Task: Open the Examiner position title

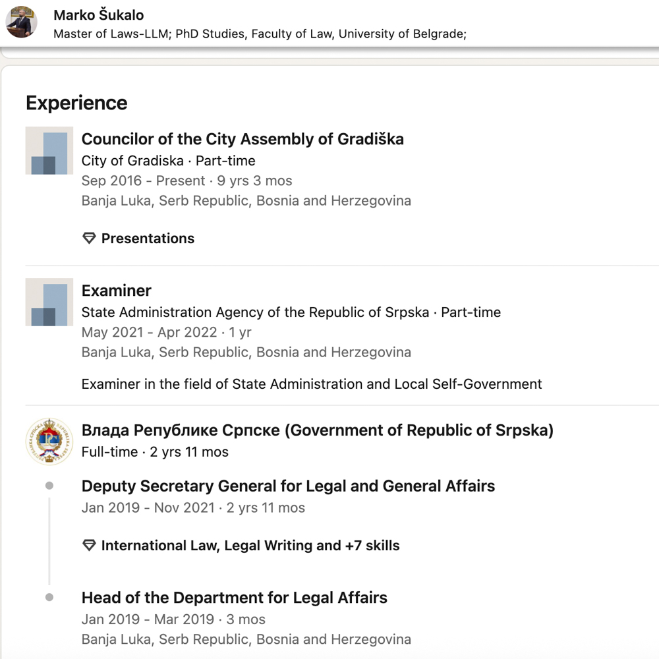Action: (117, 291)
